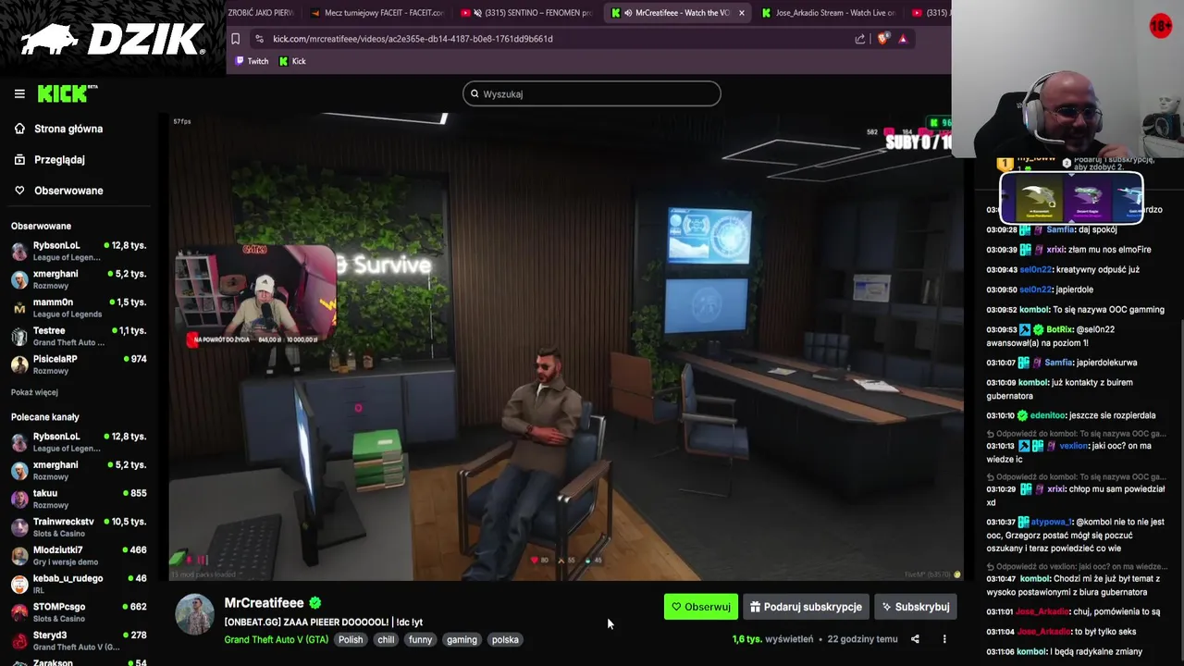Open recommended channel Trainwreckstv

point(78,527)
